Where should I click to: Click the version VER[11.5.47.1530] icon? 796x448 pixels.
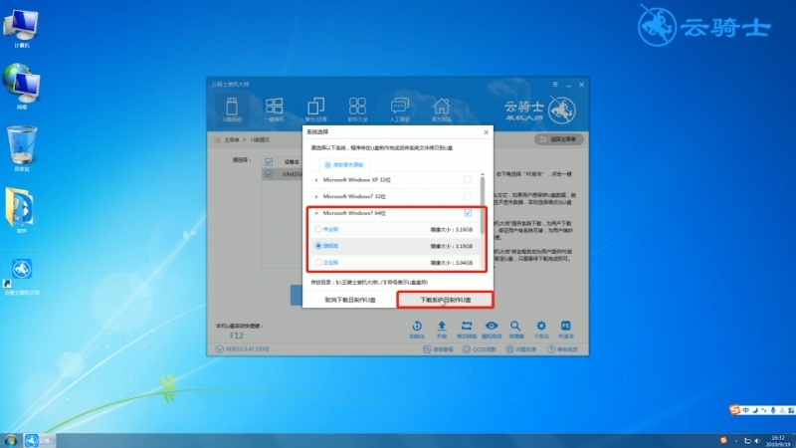(219, 349)
